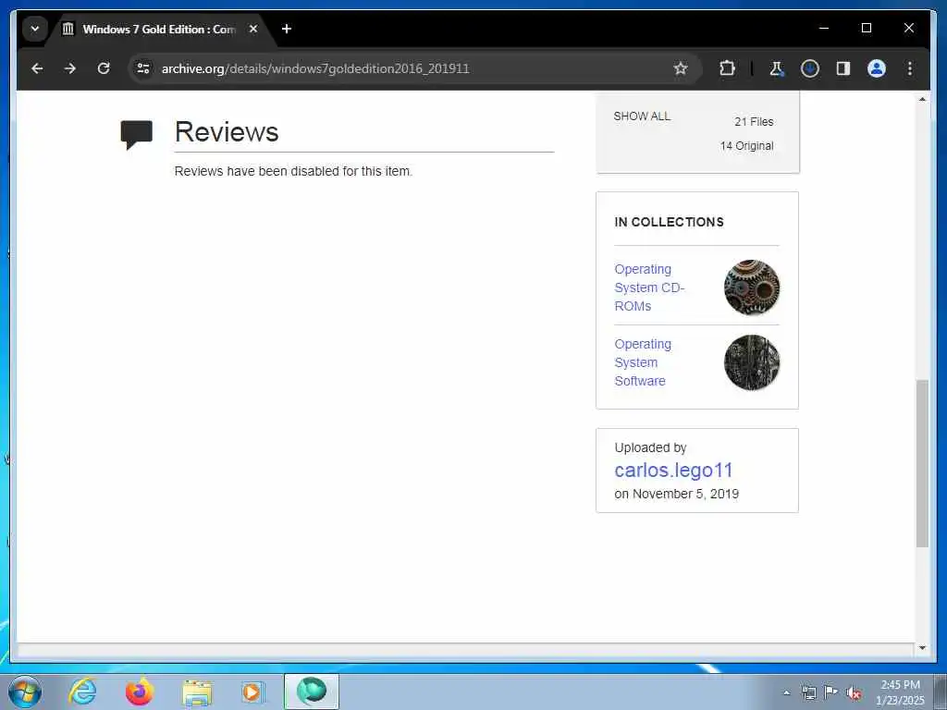Click the scrollbar down arrow
947x710 pixels.
[922, 648]
